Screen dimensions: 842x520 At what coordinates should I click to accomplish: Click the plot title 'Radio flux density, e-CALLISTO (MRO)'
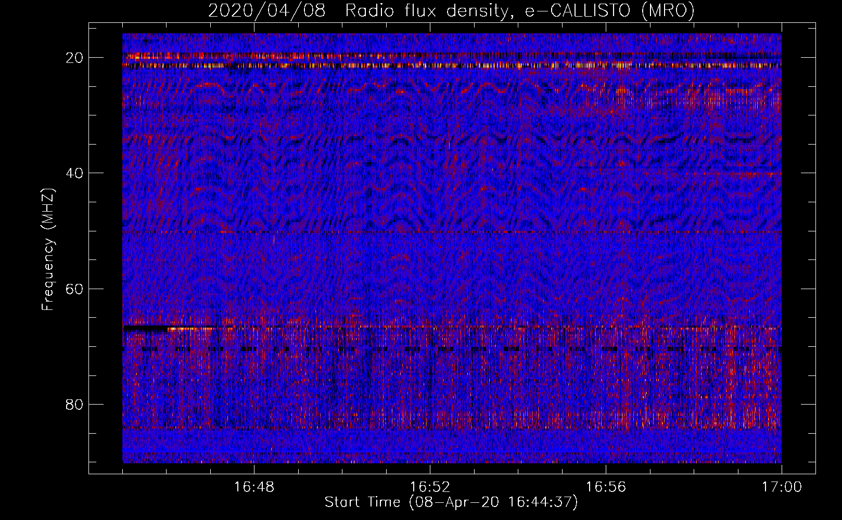[x=519, y=11]
